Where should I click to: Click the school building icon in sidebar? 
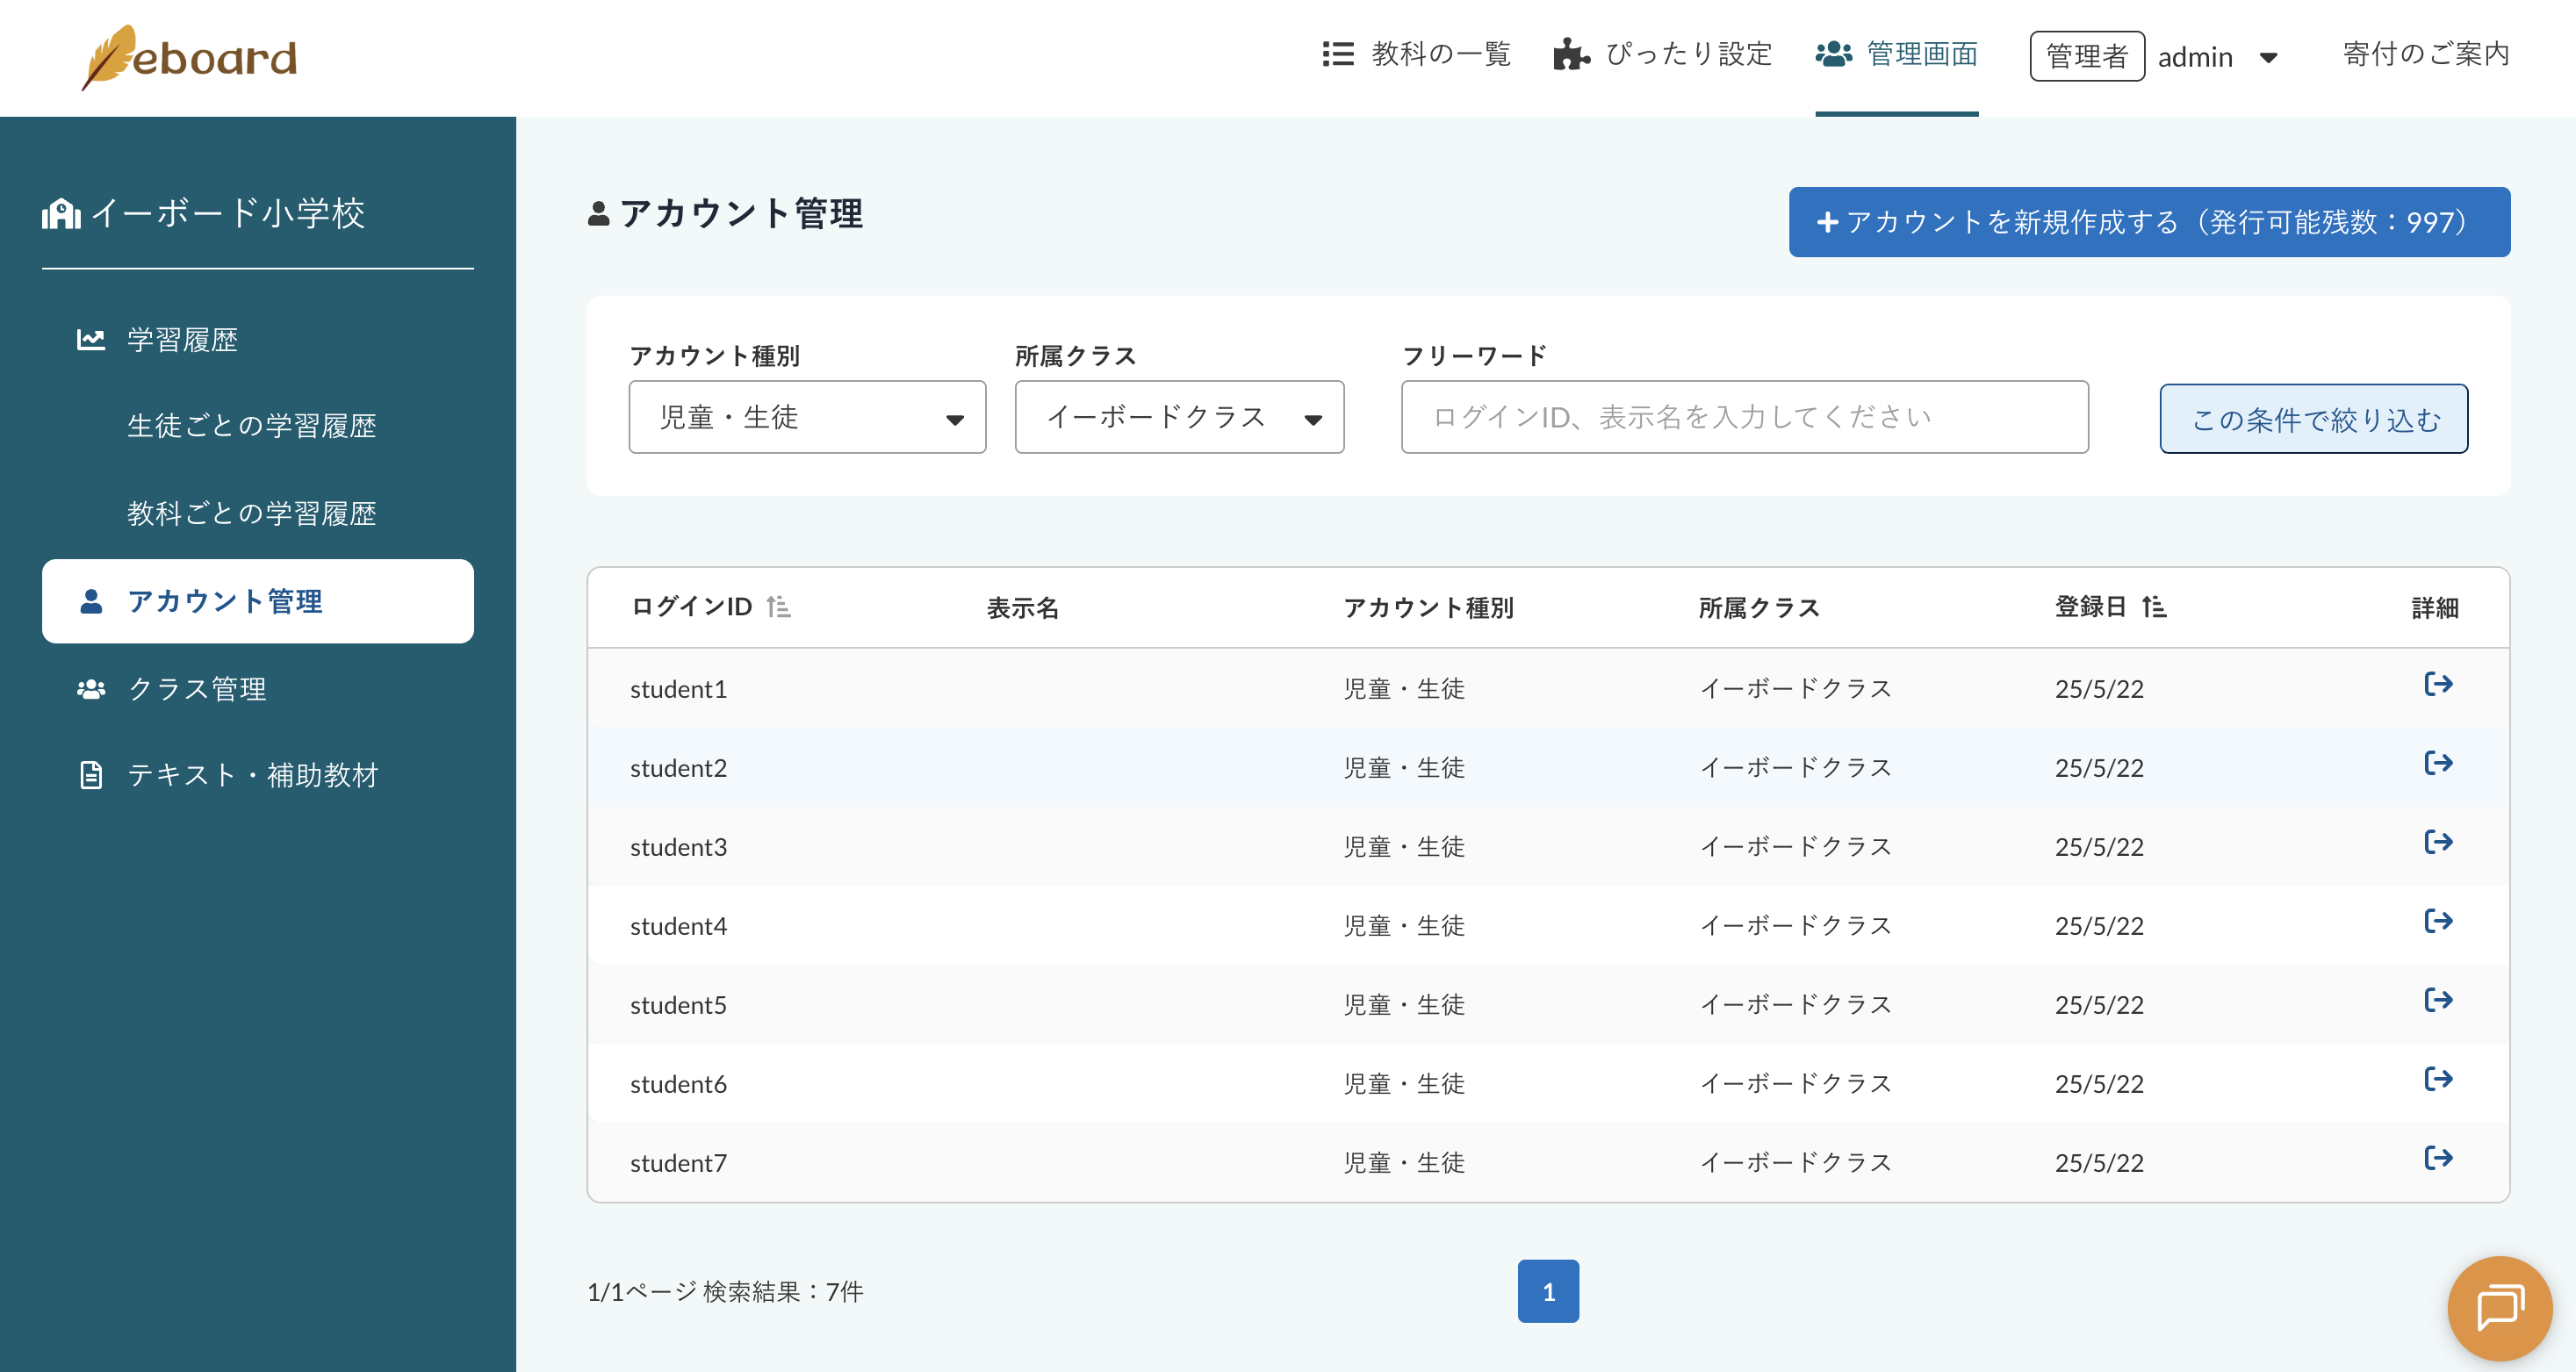[61, 213]
